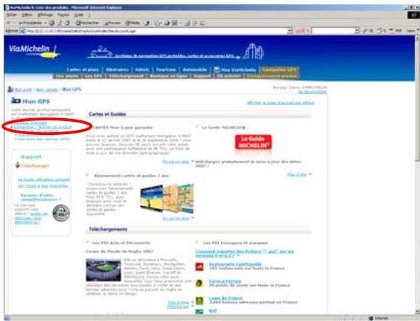Click the page vertical scrollbar

point(417,174)
